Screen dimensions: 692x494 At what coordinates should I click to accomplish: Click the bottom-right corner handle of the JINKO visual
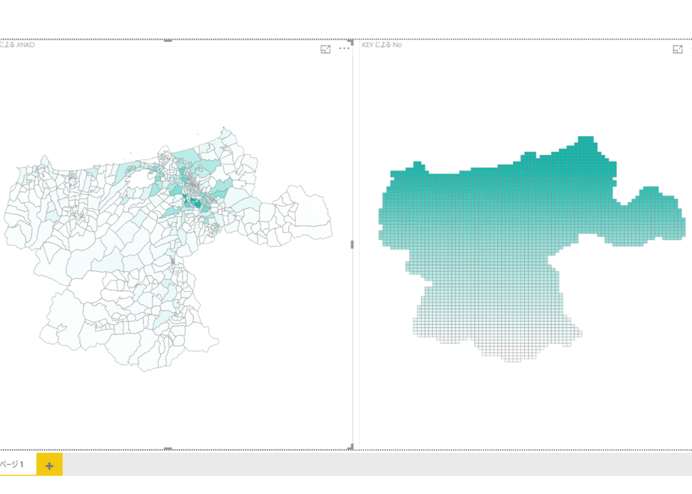(350, 447)
